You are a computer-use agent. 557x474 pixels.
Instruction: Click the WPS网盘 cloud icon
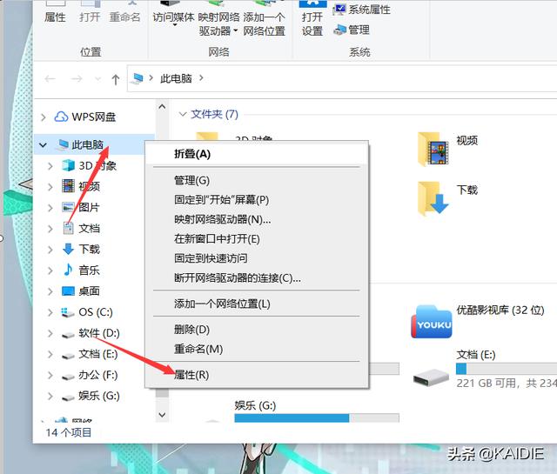61,117
